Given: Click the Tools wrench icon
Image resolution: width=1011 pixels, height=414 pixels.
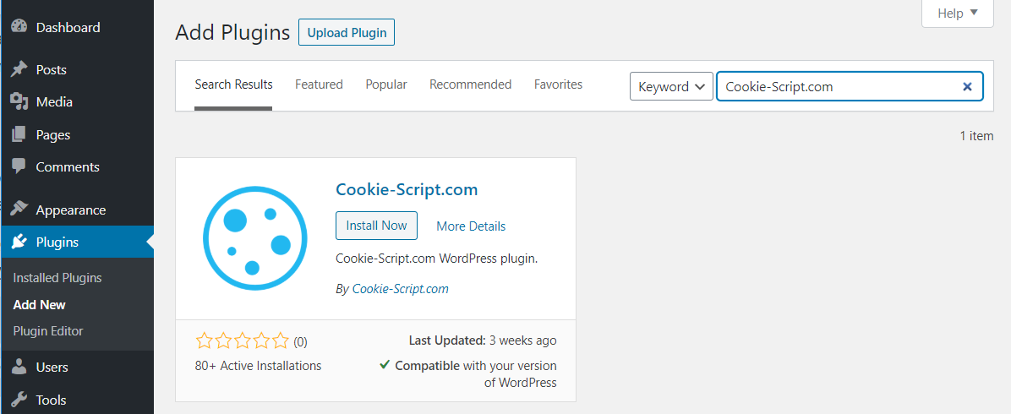Looking at the screenshot, I should [x=19, y=400].
